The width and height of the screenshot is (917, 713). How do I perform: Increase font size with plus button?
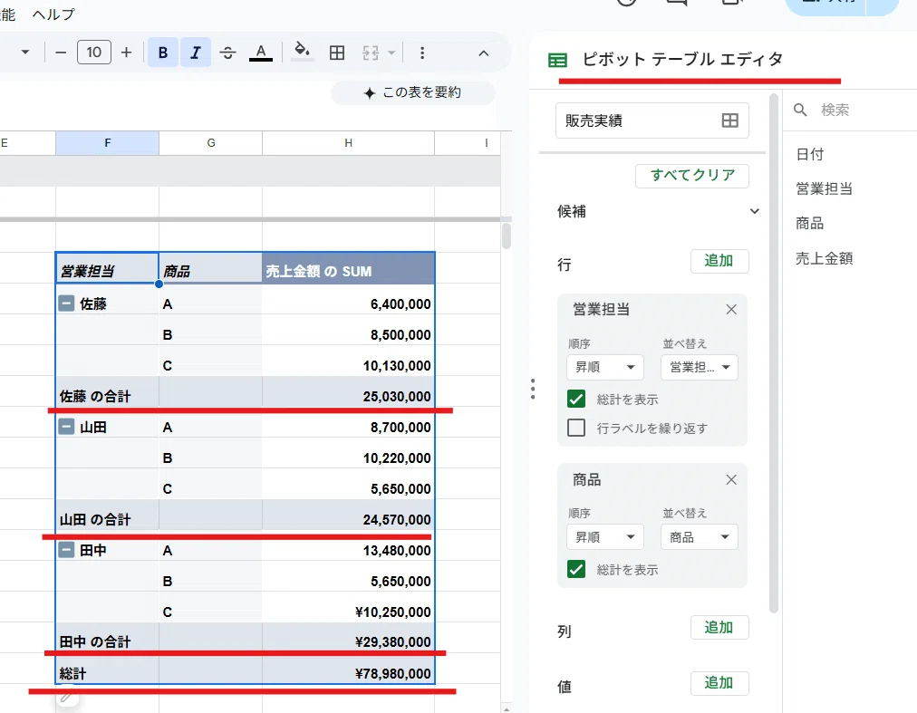click(x=126, y=53)
